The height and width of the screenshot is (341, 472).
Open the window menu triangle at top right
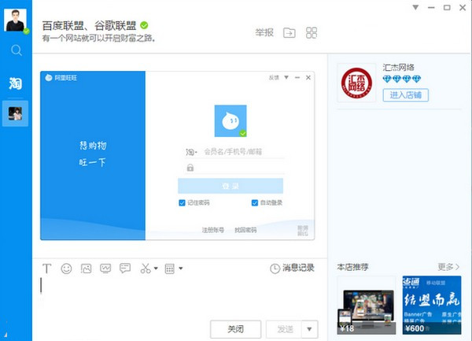click(x=416, y=7)
